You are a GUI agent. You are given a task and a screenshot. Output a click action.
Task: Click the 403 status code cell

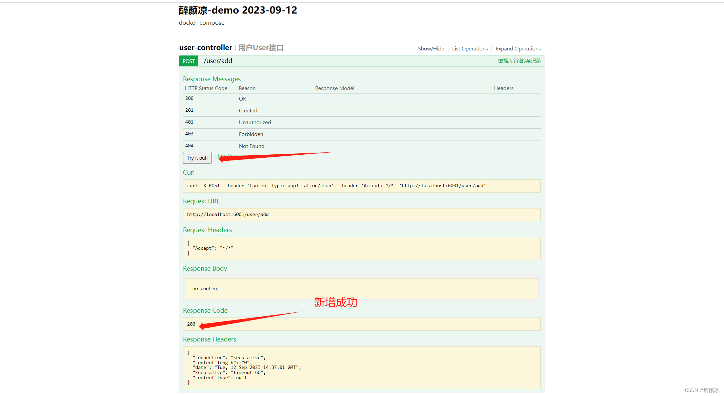pos(189,134)
